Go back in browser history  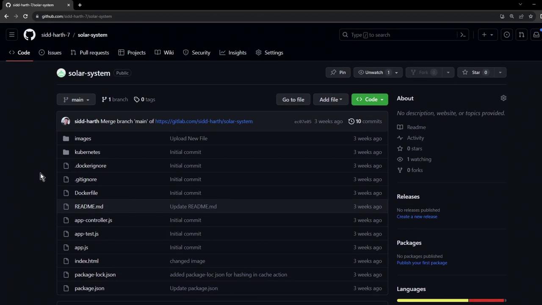tap(6, 16)
